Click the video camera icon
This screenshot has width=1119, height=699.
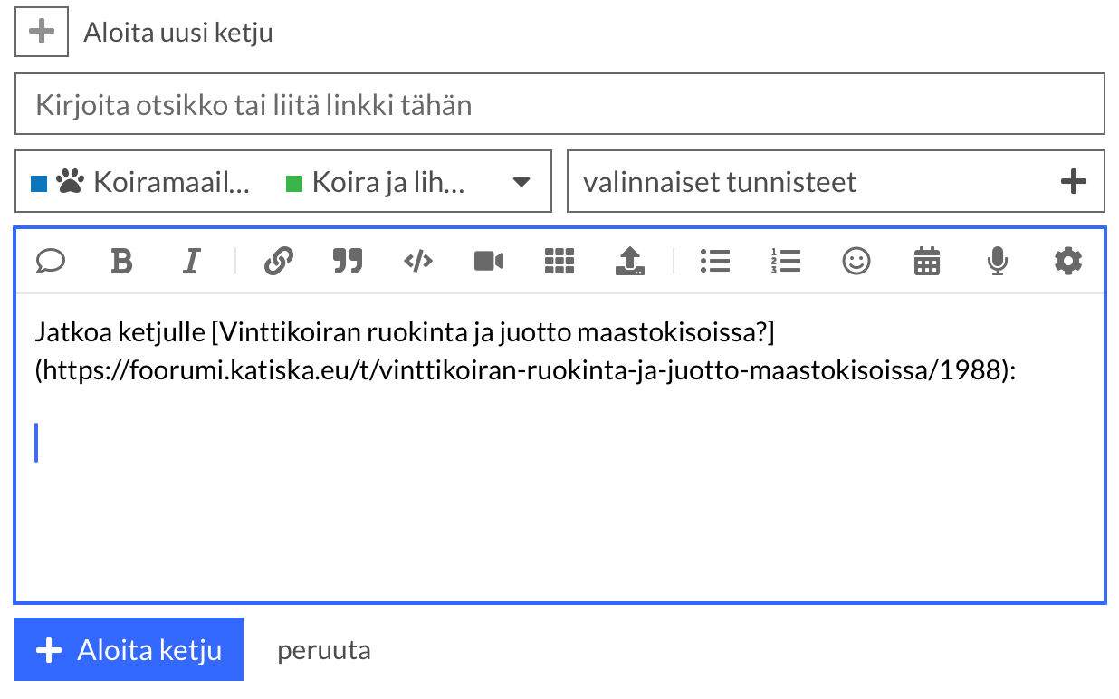coord(488,262)
